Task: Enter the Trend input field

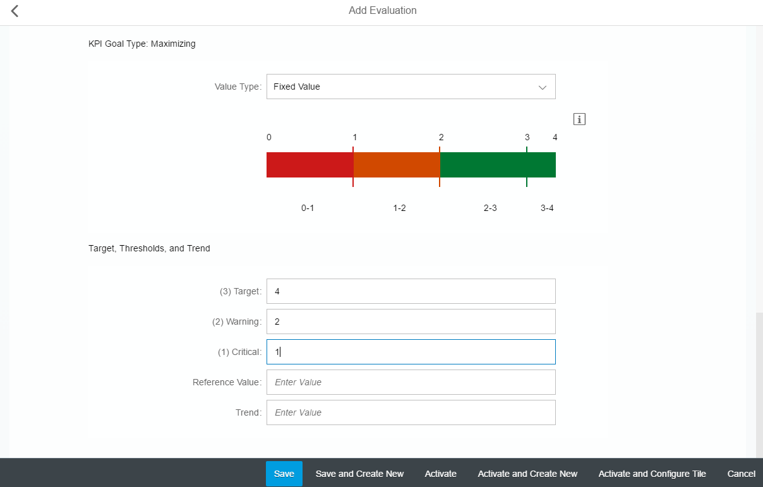Action: coord(411,412)
